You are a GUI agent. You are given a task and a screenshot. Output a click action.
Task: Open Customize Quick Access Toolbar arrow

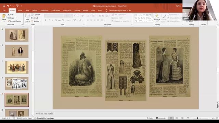tap(21, 6)
